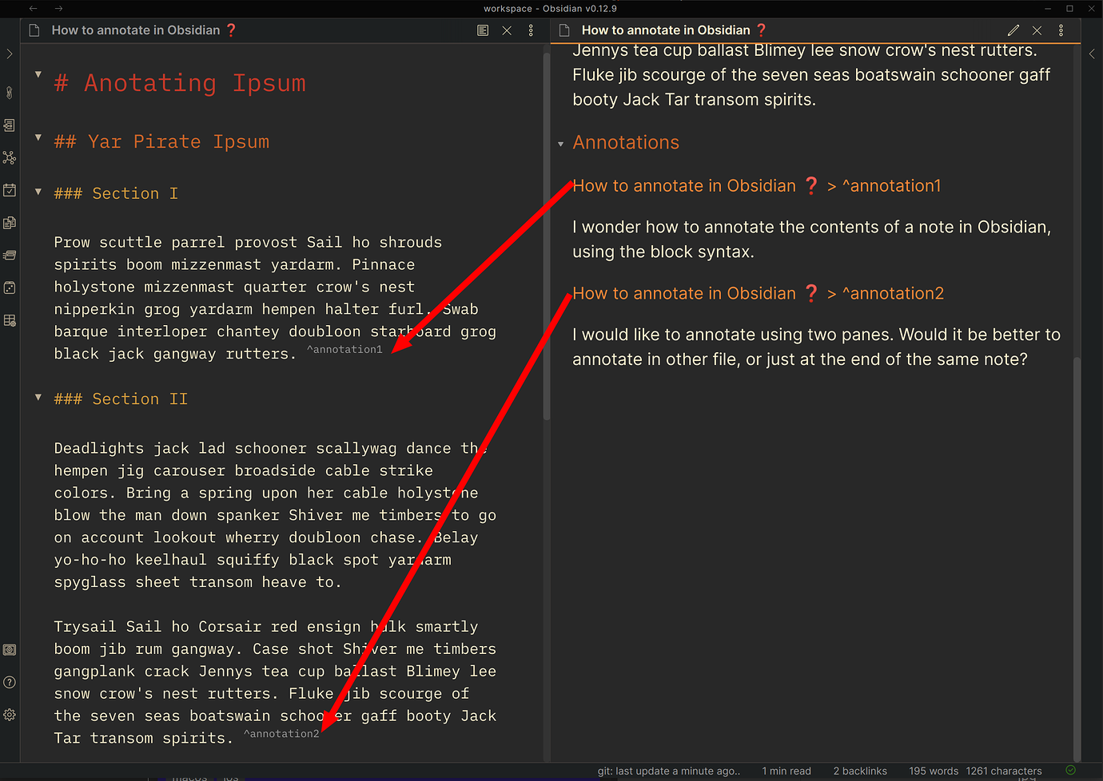This screenshot has height=781, width=1103.
Task: Navigate back with the left arrow
Action: 33,8
